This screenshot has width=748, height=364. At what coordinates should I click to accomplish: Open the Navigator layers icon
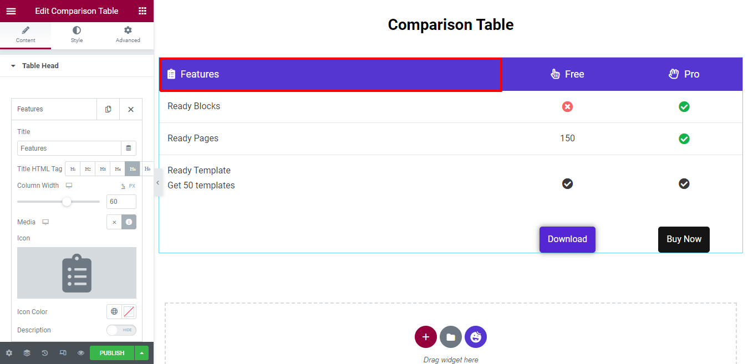(x=27, y=353)
